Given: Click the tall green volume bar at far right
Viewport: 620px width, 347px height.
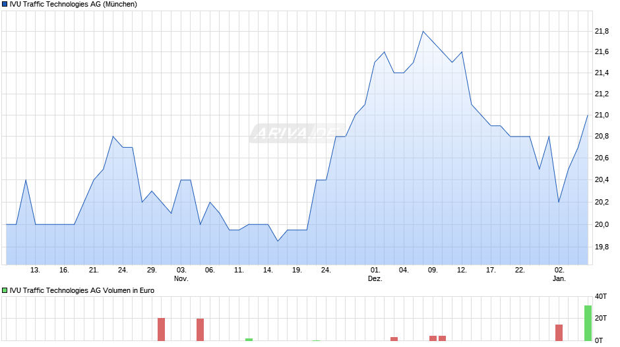Looking at the screenshot, I should (x=588, y=323).
